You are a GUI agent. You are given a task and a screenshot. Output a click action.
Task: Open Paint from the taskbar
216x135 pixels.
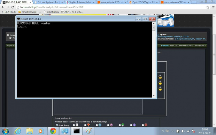88,131
